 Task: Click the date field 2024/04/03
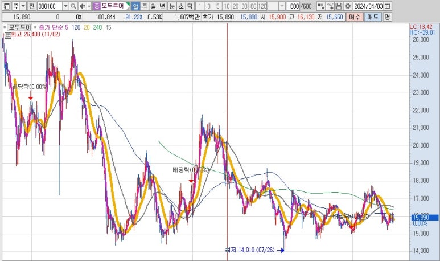(x=368, y=6)
